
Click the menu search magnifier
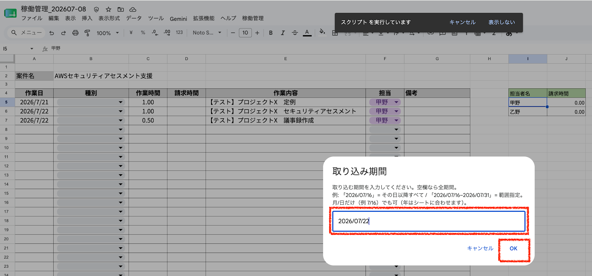(x=14, y=33)
